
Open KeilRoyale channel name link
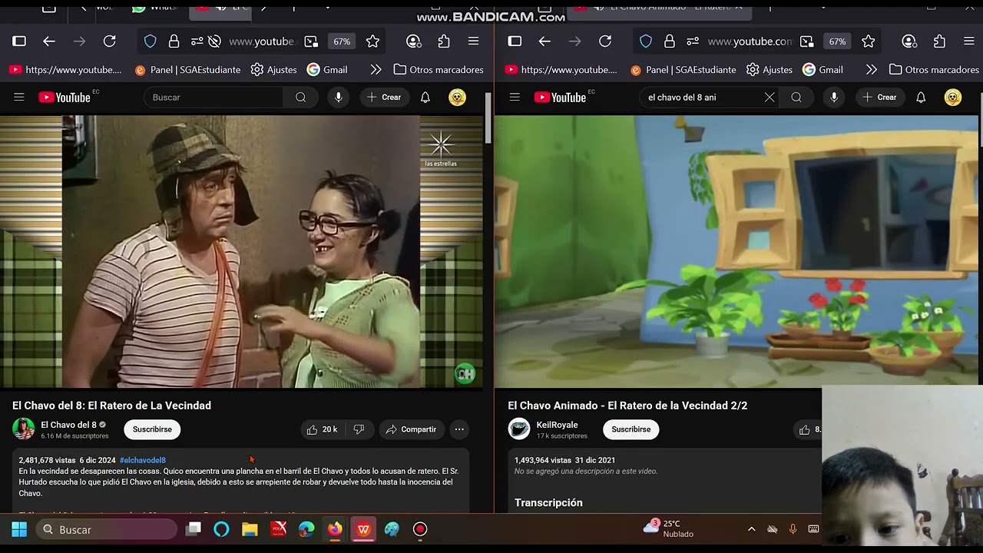557,425
